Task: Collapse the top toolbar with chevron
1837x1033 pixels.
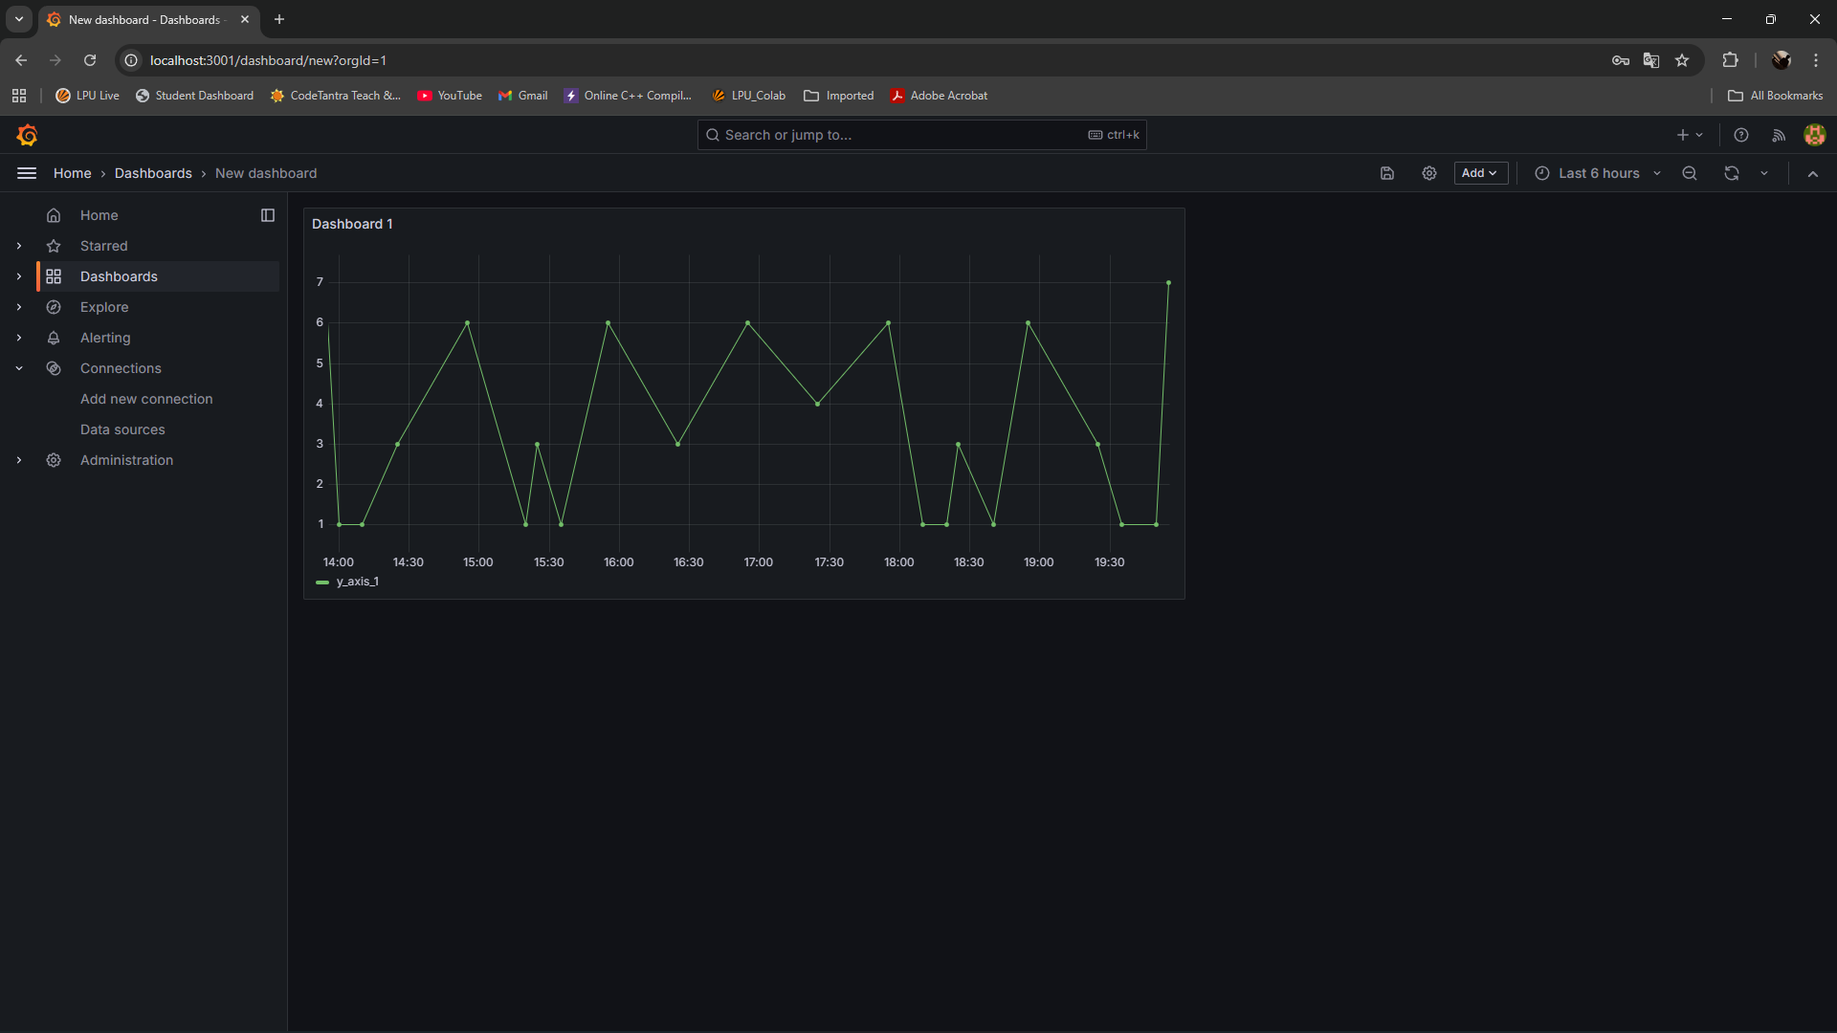Action: (1813, 173)
